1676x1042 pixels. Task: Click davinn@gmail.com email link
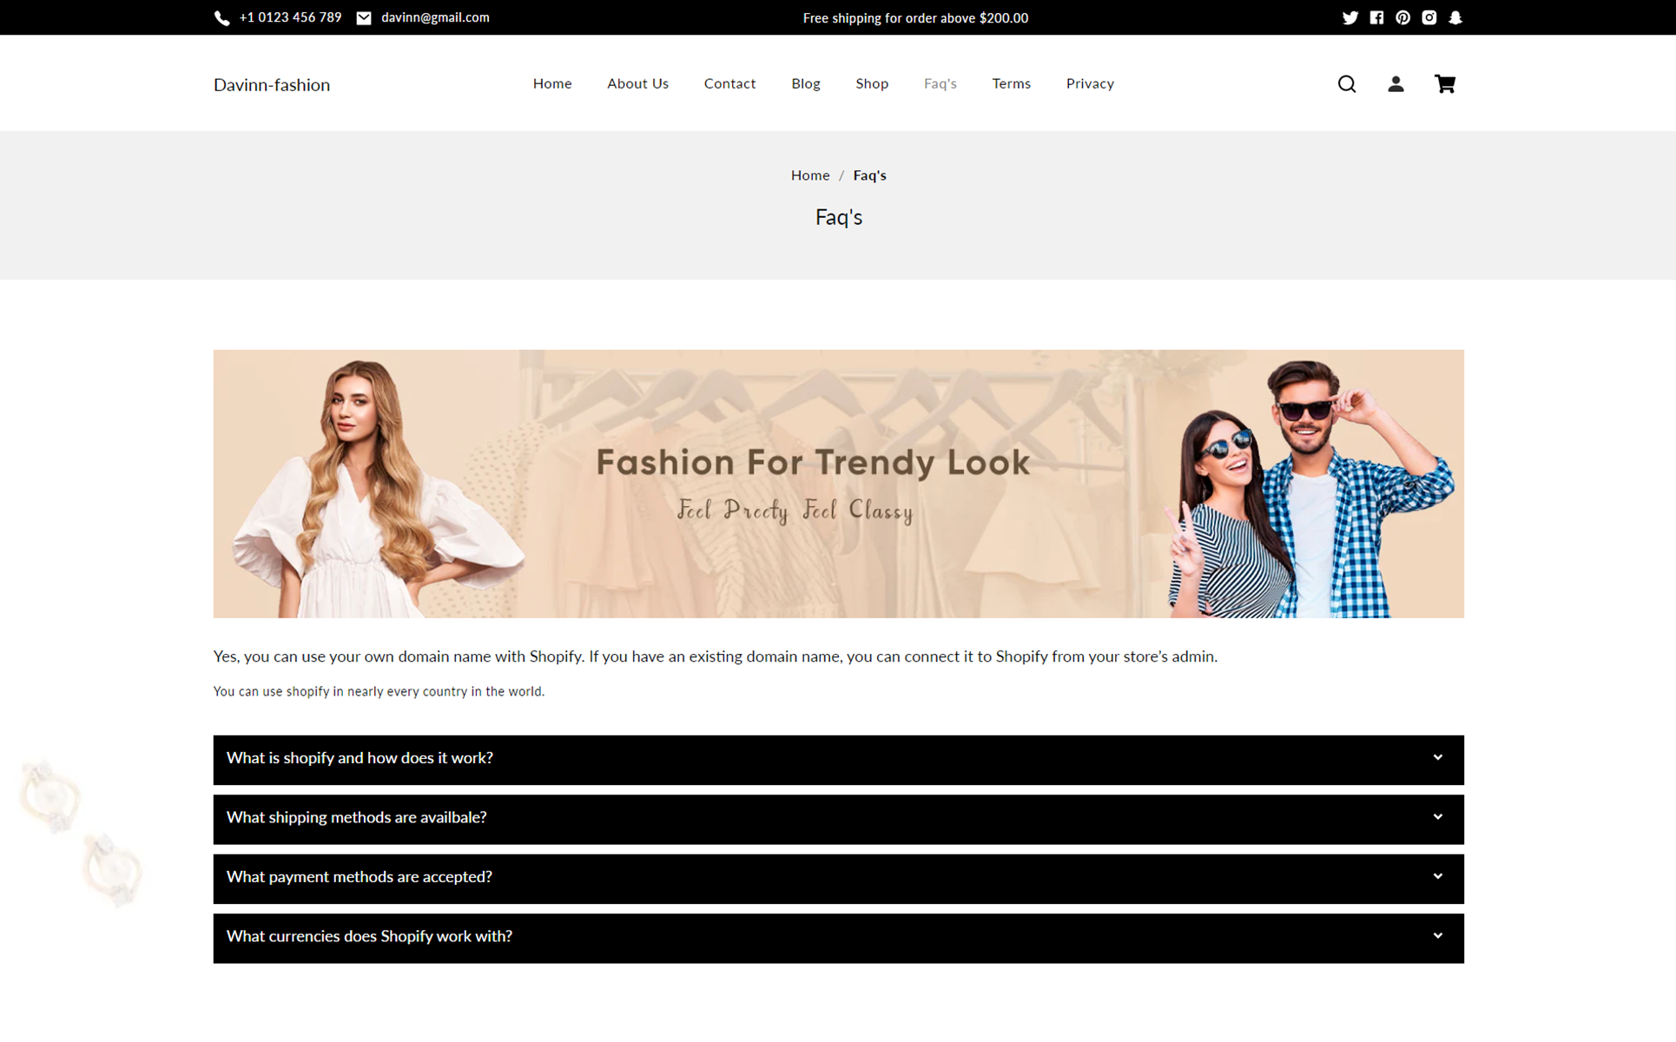(435, 17)
